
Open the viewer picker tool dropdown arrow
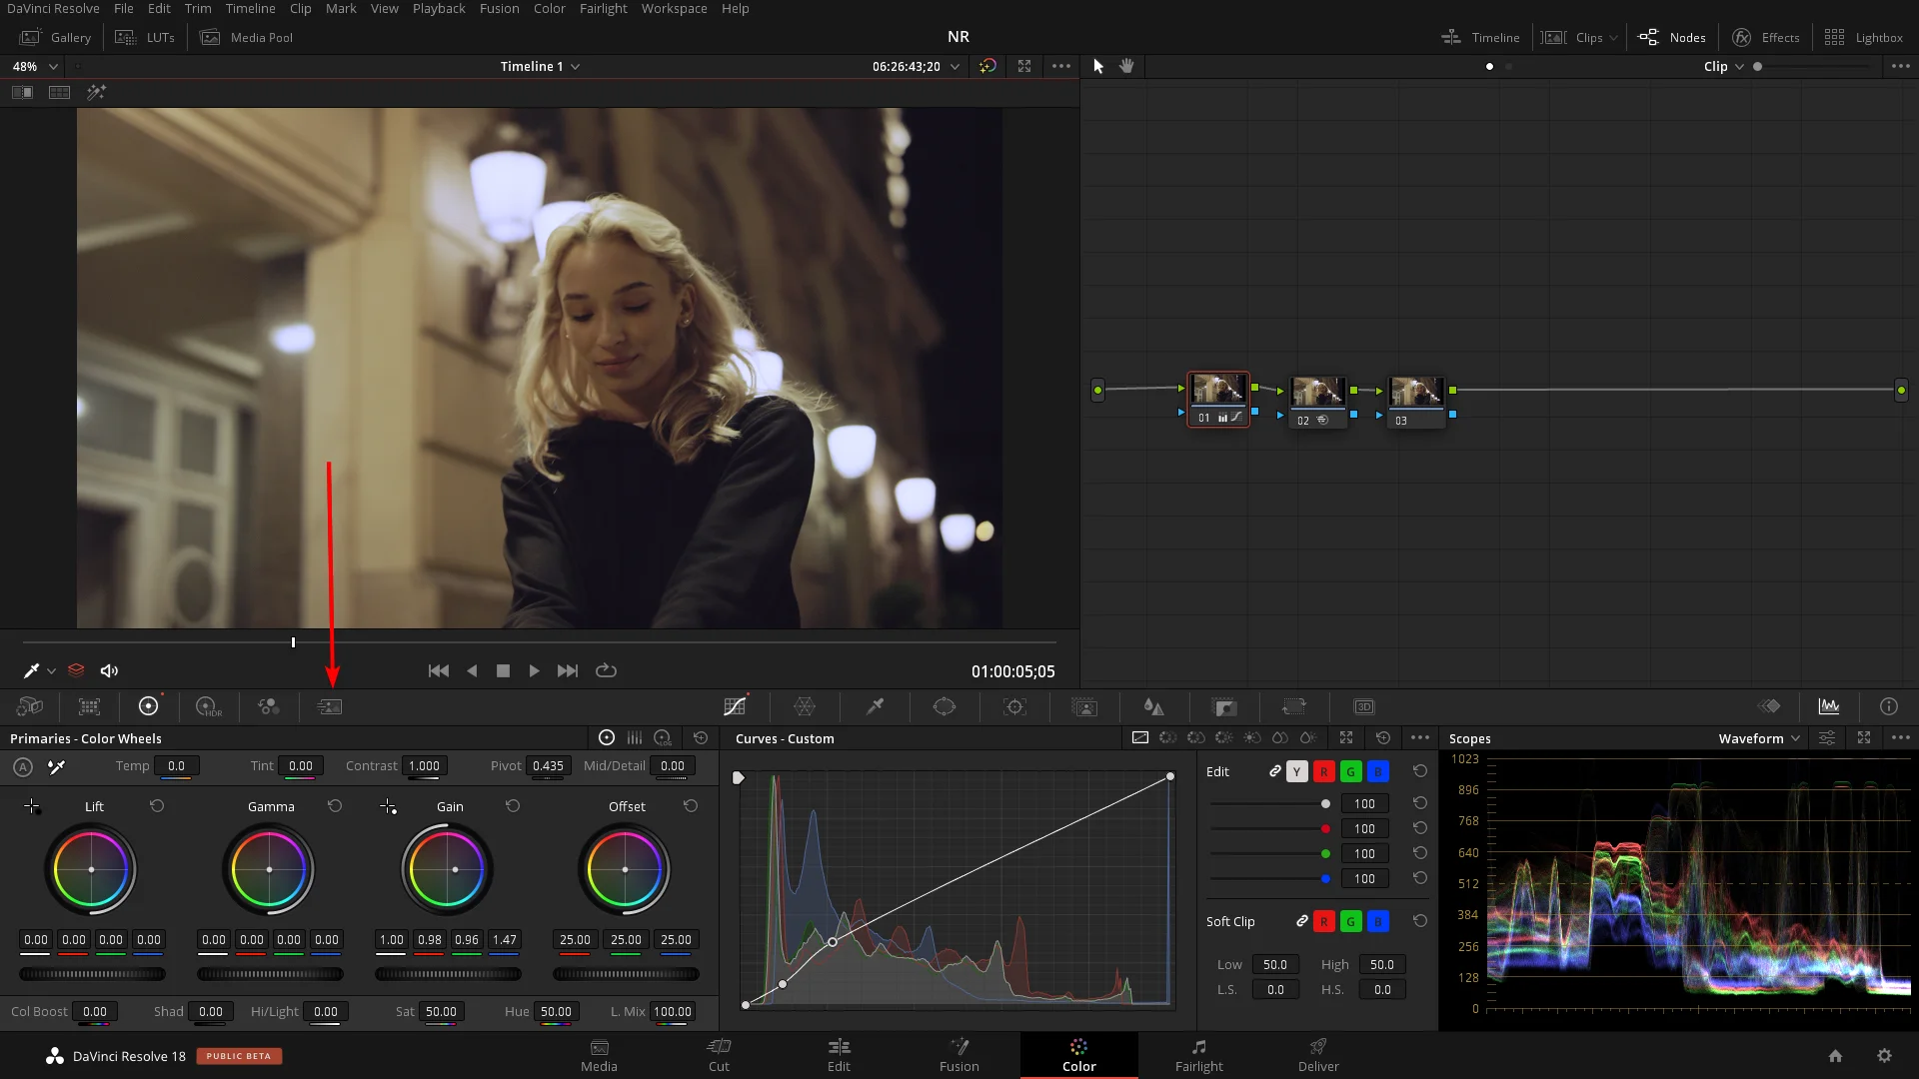click(51, 671)
